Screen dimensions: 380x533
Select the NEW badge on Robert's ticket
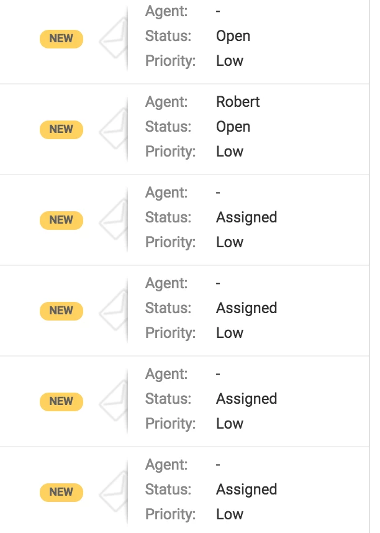[x=61, y=129]
